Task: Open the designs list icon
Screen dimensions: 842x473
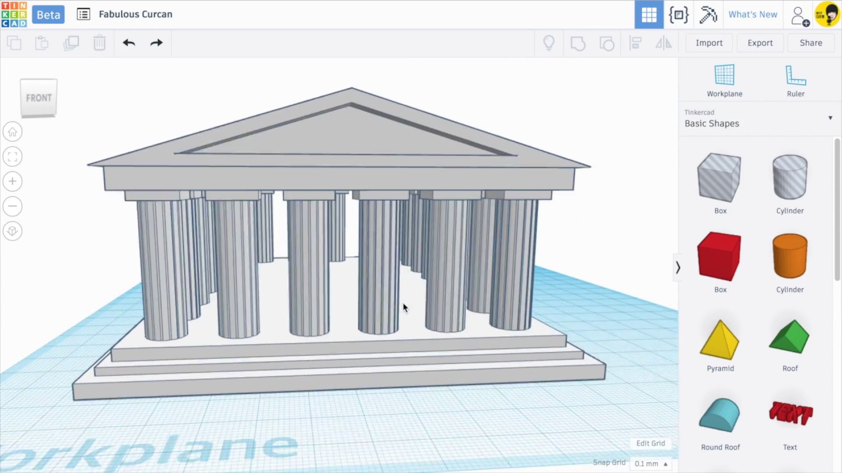Action: click(84, 14)
